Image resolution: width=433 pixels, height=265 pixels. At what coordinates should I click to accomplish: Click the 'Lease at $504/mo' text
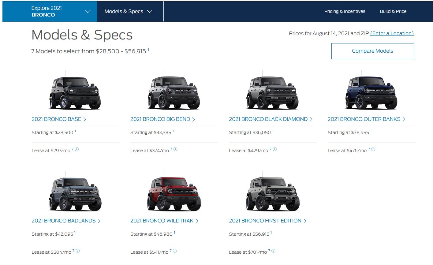pyautogui.click(x=51, y=252)
